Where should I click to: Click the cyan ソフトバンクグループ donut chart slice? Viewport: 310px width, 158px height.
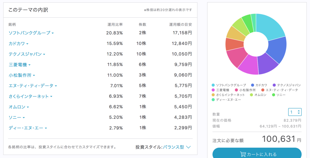tap(269, 27)
